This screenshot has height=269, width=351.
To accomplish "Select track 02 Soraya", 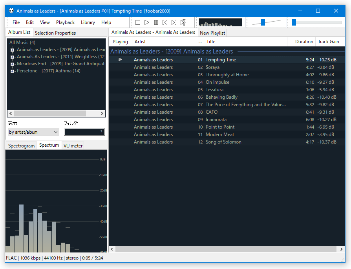I will [227, 67].
